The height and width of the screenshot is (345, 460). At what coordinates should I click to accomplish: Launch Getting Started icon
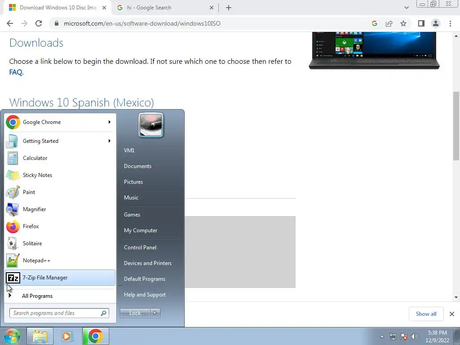pos(13,141)
